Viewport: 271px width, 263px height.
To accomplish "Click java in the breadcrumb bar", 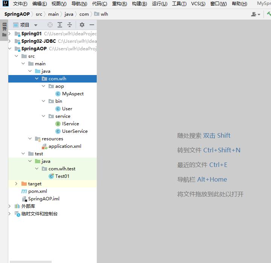I will click(x=69, y=14).
